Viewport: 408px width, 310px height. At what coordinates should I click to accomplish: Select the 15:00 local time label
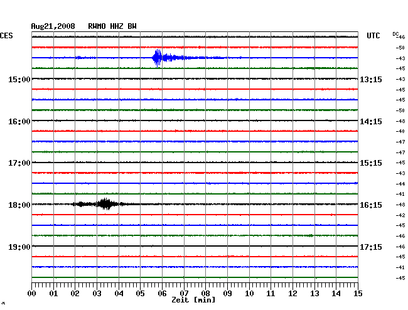(x=19, y=79)
